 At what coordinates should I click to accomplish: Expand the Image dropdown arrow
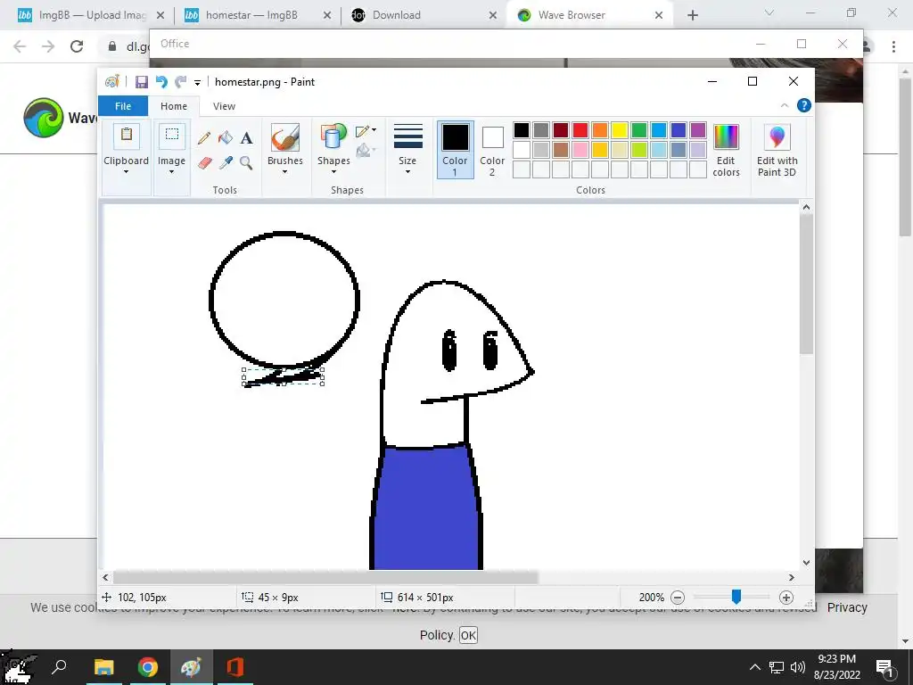[172, 172]
